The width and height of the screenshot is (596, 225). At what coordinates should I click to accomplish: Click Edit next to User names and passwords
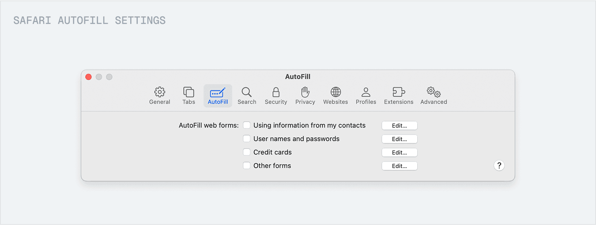tap(399, 139)
